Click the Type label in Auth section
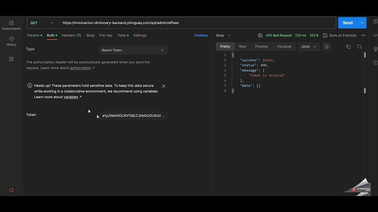Screen dimensions: 378x212 click(30, 49)
